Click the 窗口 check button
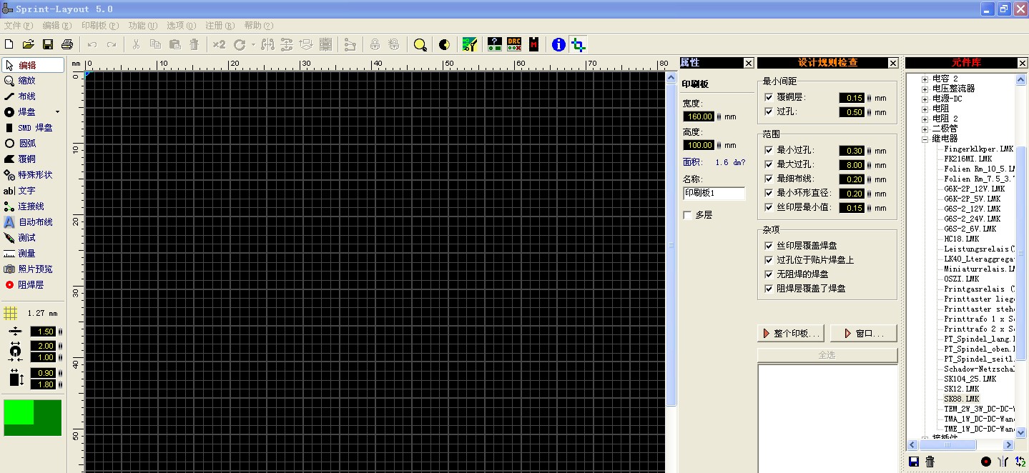1029x473 pixels. click(x=864, y=333)
